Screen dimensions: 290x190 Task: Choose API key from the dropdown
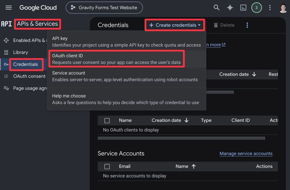point(127,42)
